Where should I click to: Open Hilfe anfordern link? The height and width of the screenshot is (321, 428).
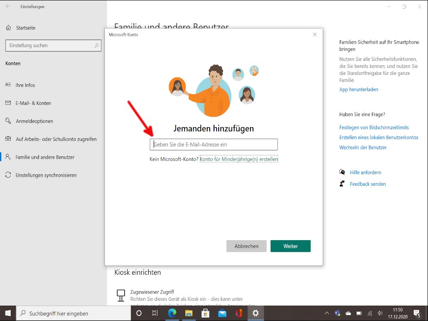pyautogui.click(x=365, y=172)
